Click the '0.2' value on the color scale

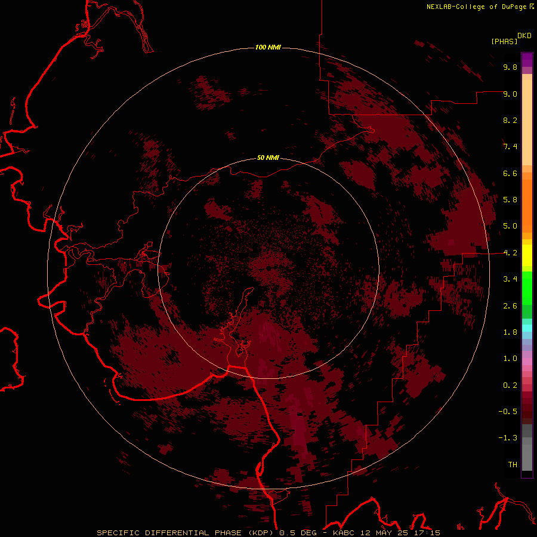[510, 385]
